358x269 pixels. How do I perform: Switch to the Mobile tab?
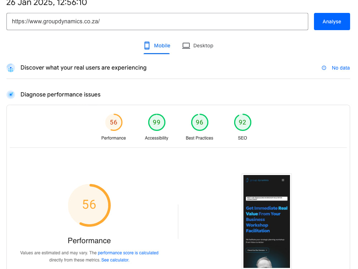[x=157, y=46]
